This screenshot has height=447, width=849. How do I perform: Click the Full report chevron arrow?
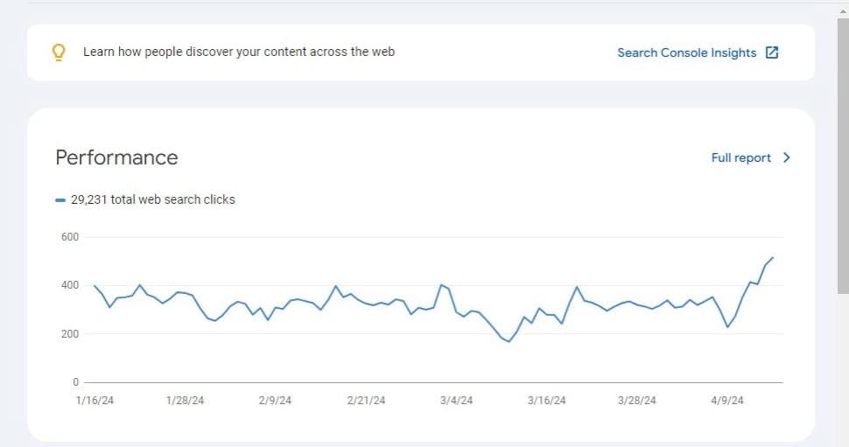[x=787, y=157]
